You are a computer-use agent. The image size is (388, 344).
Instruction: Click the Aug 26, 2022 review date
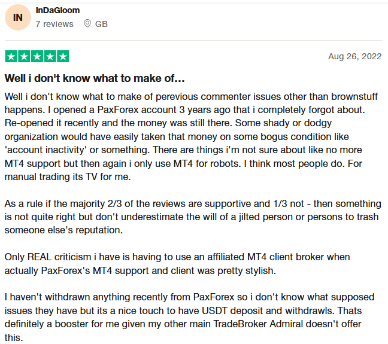[x=354, y=56]
